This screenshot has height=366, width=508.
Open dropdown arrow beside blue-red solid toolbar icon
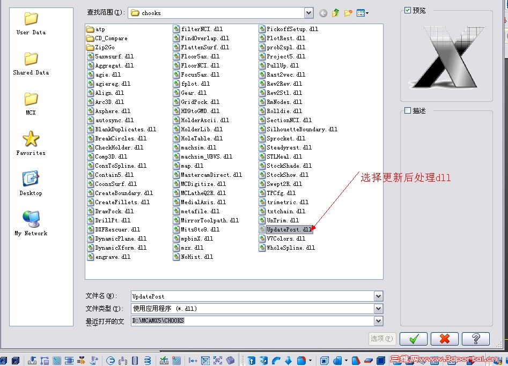coord(311,361)
